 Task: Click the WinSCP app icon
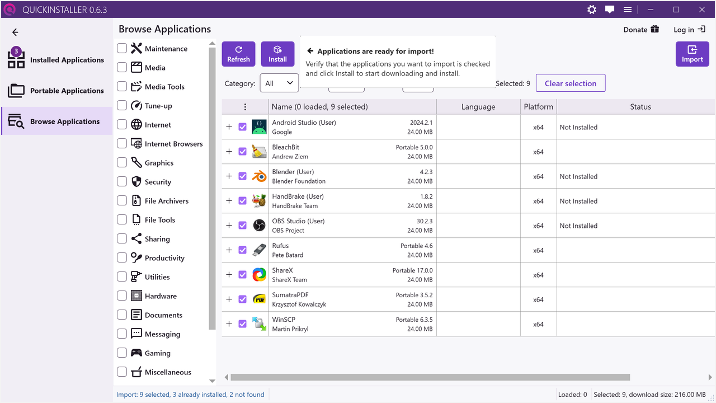(259, 324)
